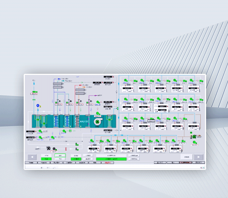Click the green sensor icon above the supply fan
228x198 pixels.
pos(98,113)
